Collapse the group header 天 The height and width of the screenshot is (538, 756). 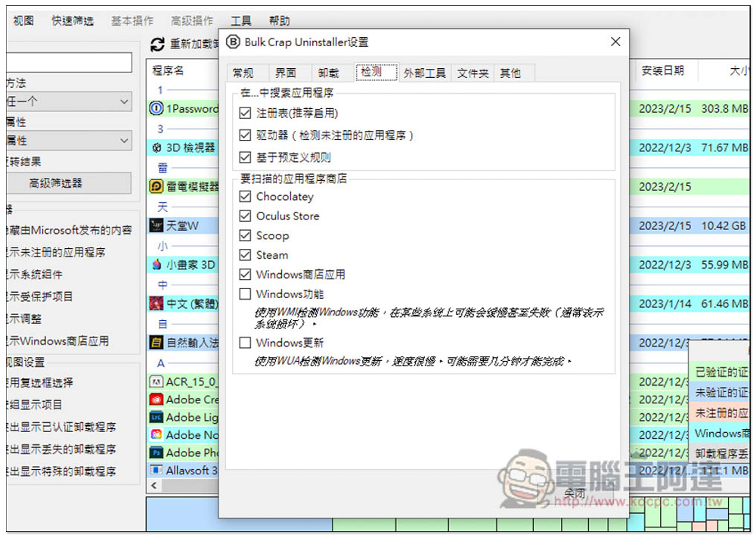coord(163,207)
